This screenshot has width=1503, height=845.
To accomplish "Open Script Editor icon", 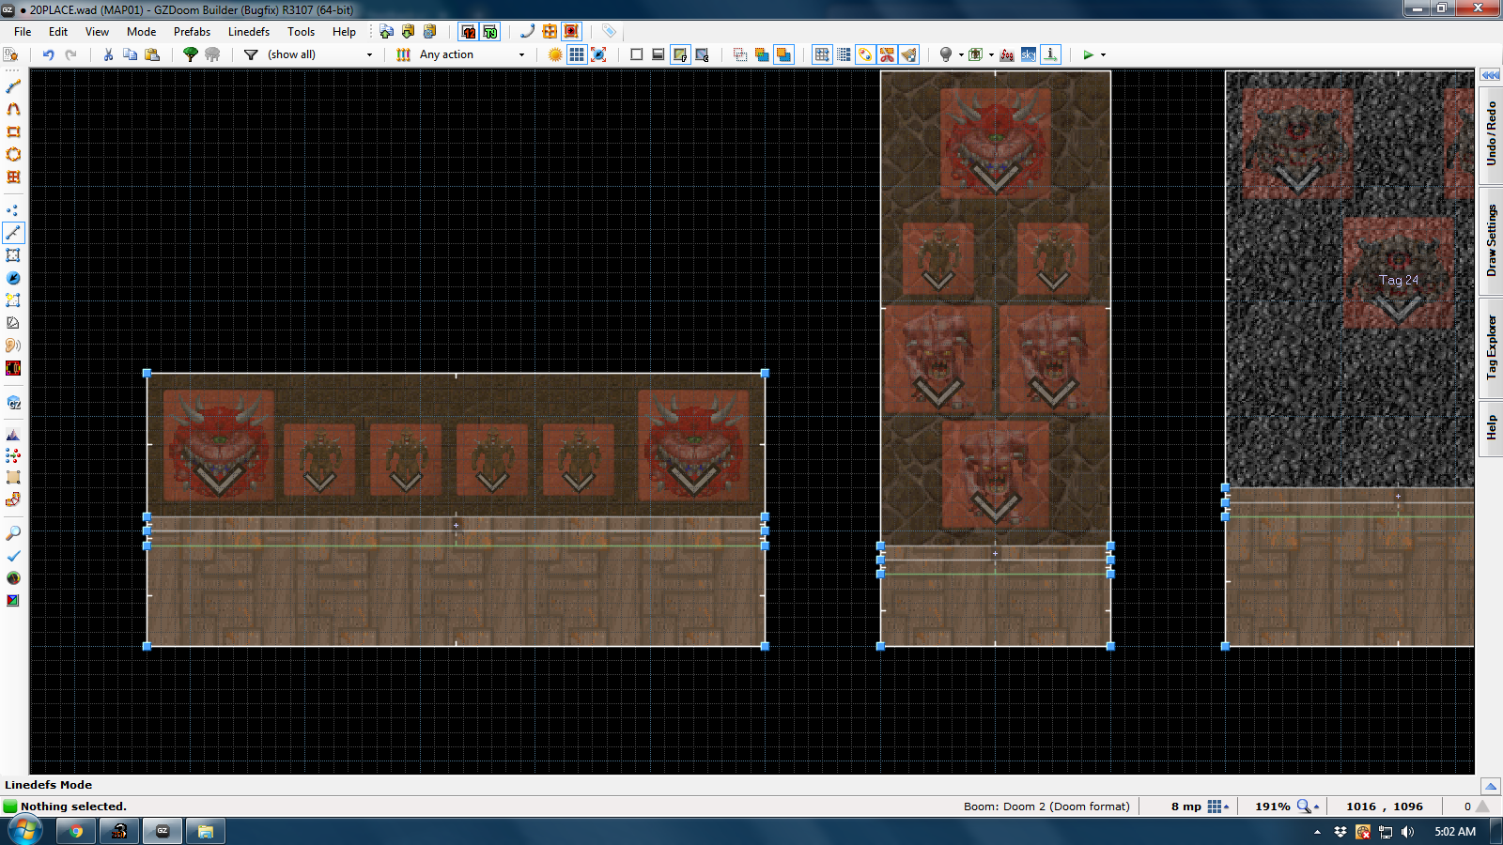I will 10,54.
